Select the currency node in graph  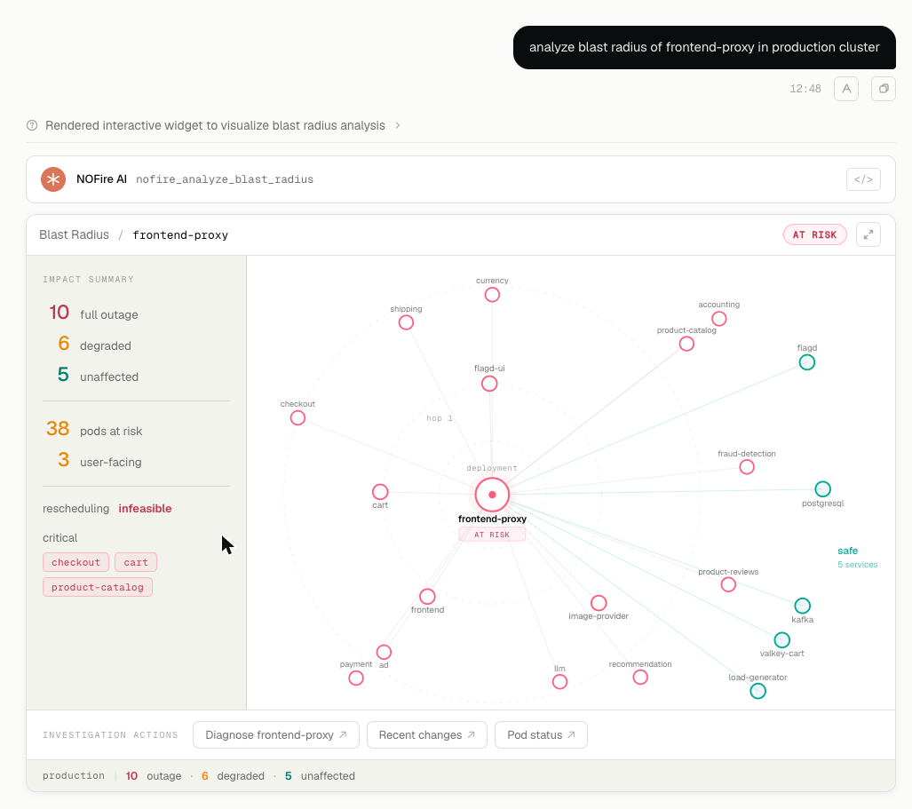pos(492,294)
